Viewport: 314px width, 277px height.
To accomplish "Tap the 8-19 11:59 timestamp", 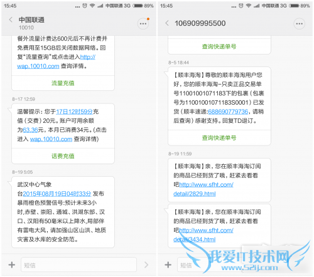I will click(180, 154).
